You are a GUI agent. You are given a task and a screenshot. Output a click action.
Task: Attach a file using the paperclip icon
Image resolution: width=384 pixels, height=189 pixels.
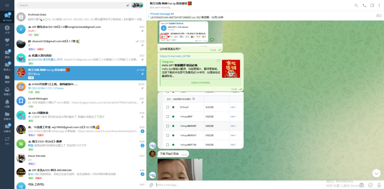(x=151, y=185)
